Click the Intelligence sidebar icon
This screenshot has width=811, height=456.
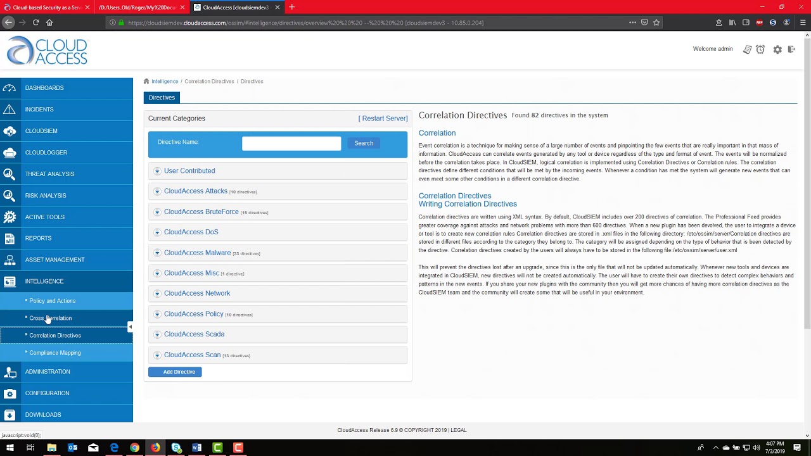(x=10, y=281)
